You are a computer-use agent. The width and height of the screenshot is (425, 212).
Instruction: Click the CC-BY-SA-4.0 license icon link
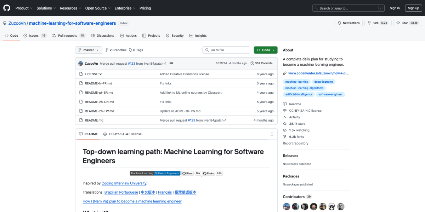tap(122, 134)
